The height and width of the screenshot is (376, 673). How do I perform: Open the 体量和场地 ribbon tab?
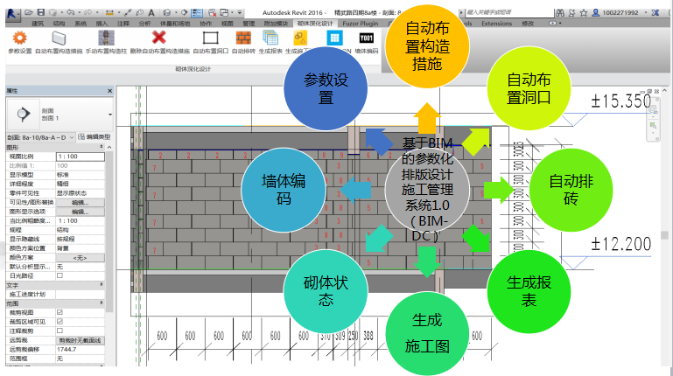(x=175, y=24)
